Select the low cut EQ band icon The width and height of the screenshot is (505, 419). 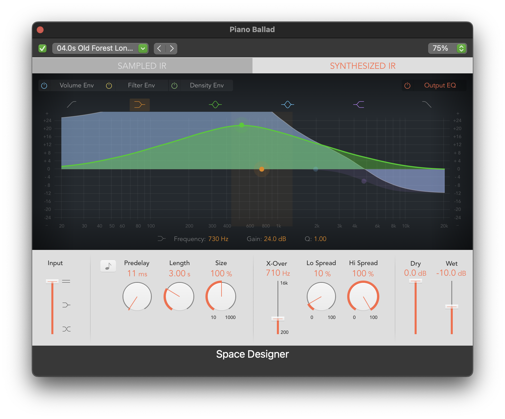(71, 105)
